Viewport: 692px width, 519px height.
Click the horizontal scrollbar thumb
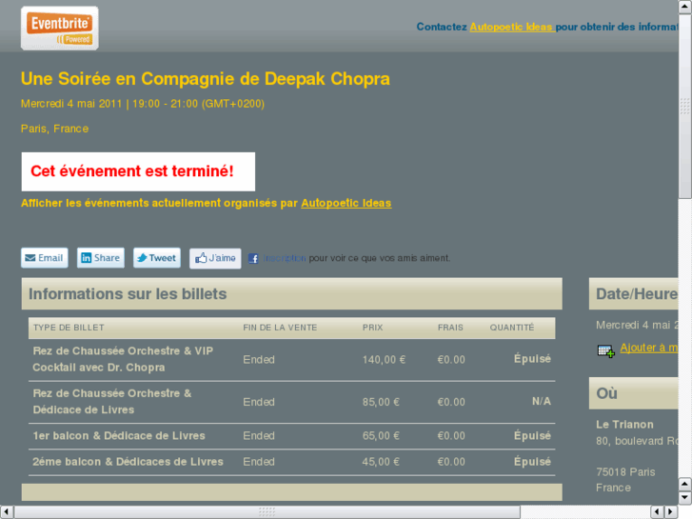point(267,512)
